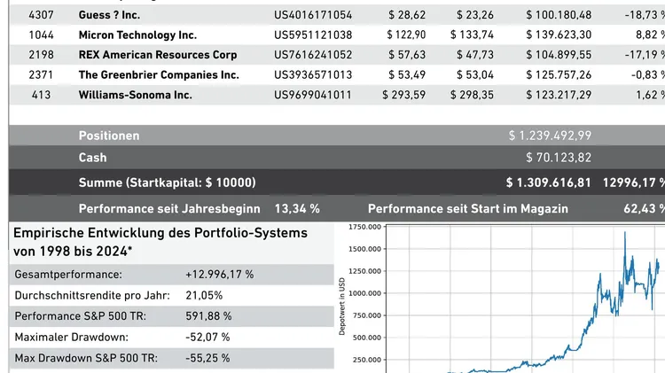The width and height of the screenshot is (665, 373).
Task: Click the -55,25 % value
Action: tap(207, 358)
